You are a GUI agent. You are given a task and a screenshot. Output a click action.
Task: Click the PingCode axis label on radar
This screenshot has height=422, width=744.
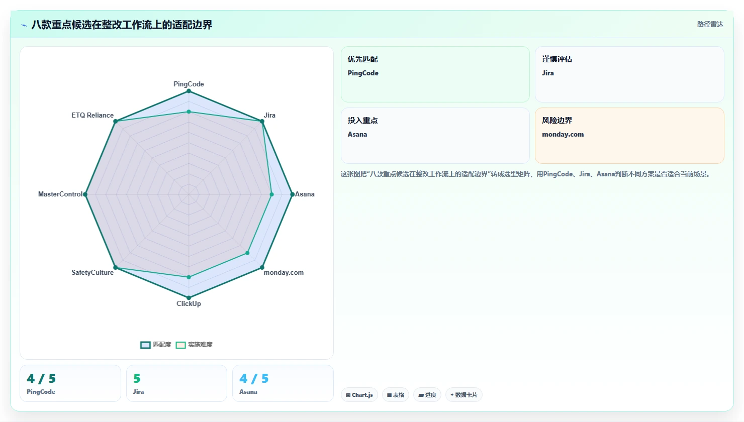coord(189,84)
